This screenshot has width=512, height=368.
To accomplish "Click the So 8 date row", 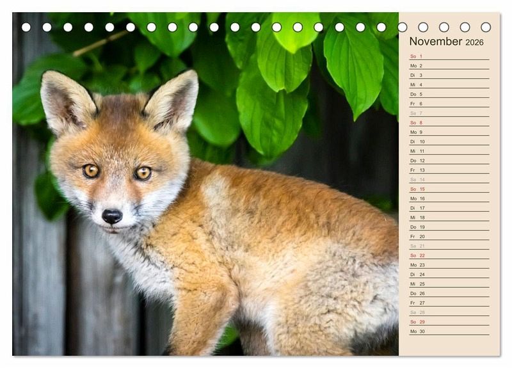I will pyautogui.click(x=449, y=123).
